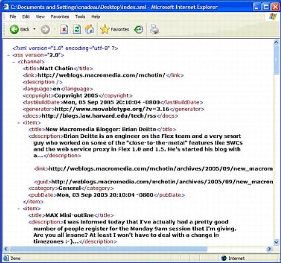Open the Help menu
281x263 pixels.
click(x=95, y=17)
